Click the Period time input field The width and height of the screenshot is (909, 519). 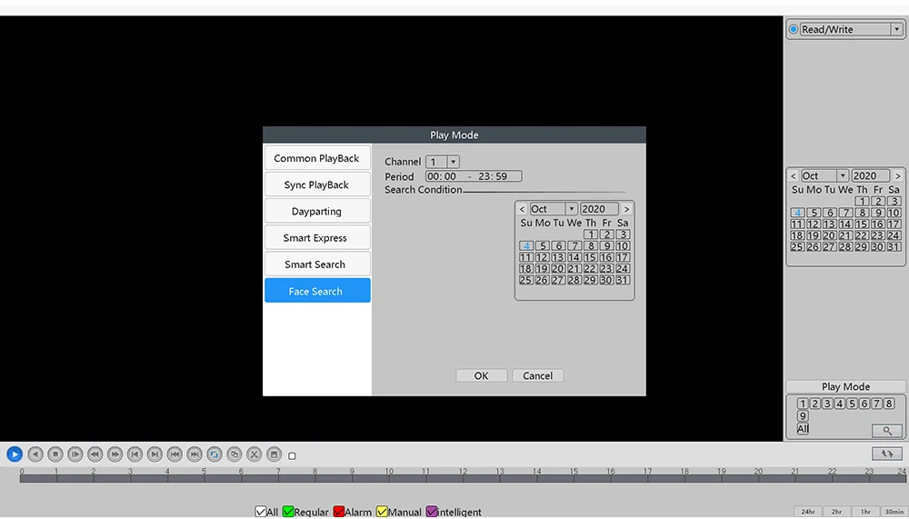(x=474, y=176)
